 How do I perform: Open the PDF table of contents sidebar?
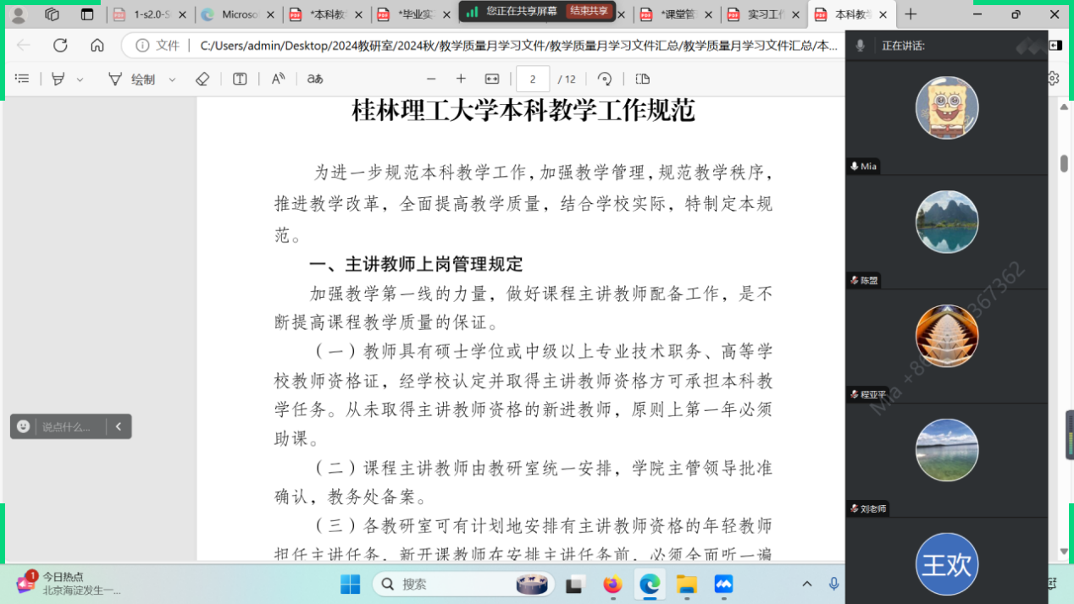[22, 79]
